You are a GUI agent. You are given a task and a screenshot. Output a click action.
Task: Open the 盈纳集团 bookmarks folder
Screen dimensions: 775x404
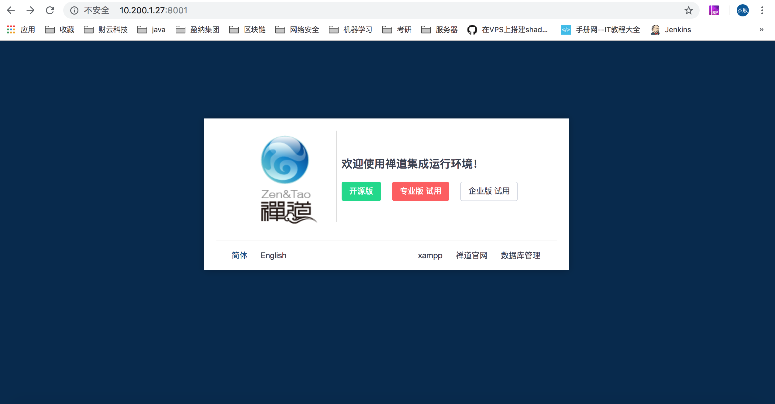(198, 29)
